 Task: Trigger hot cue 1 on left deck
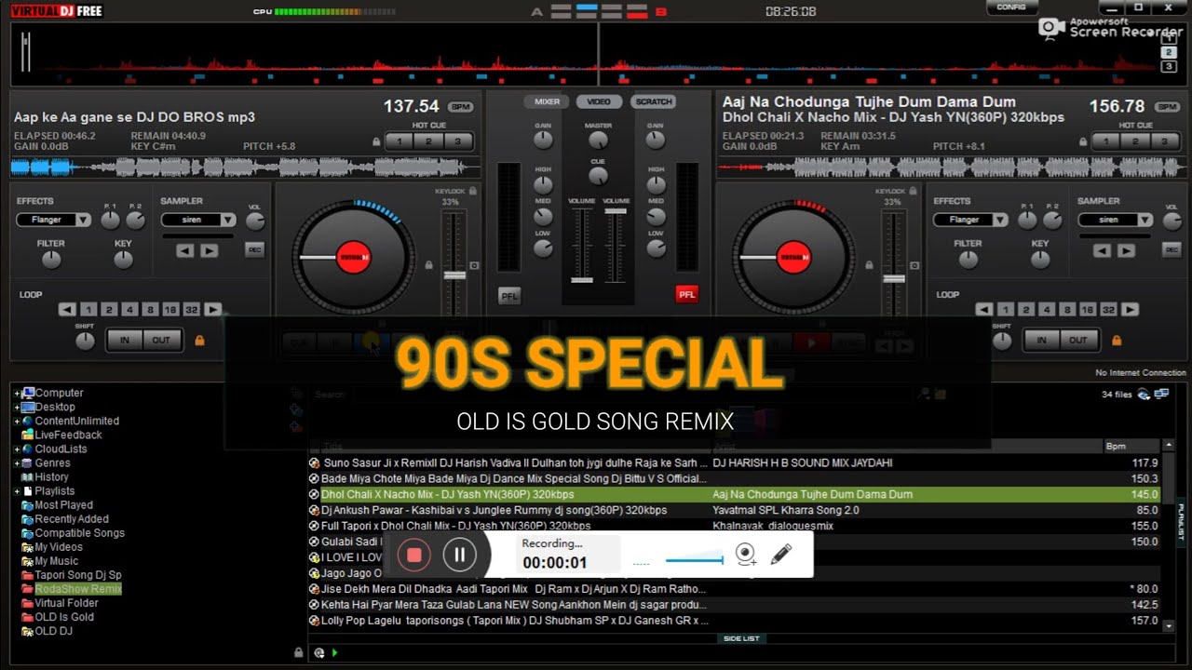[x=400, y=141]
